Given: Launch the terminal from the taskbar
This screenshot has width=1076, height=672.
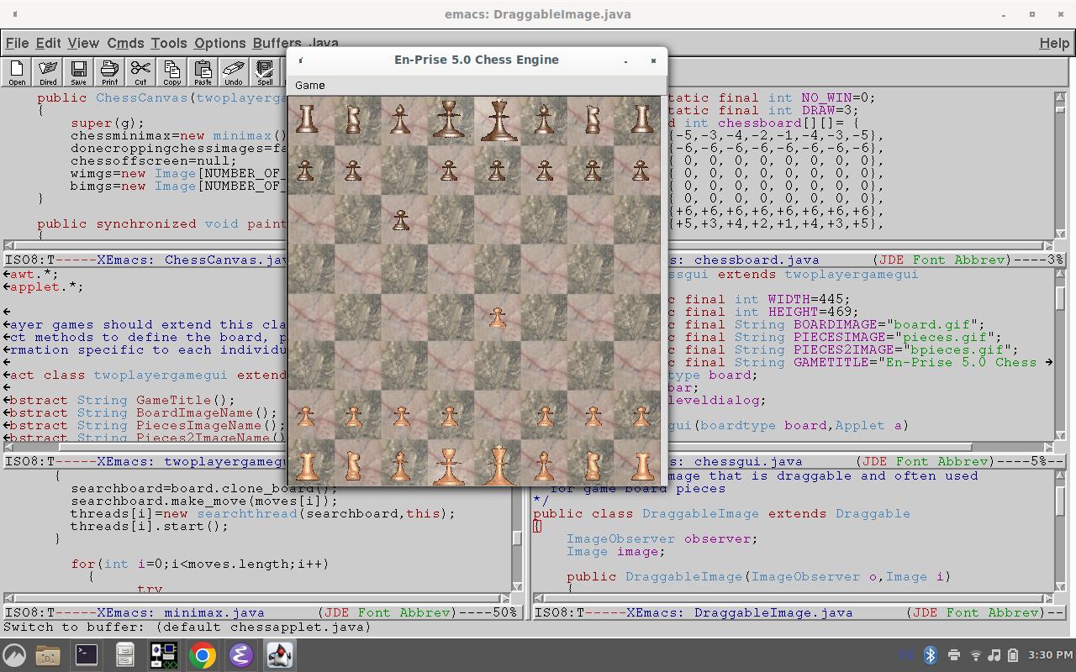Looking at the screenshot, I should [x=87, y=654].
